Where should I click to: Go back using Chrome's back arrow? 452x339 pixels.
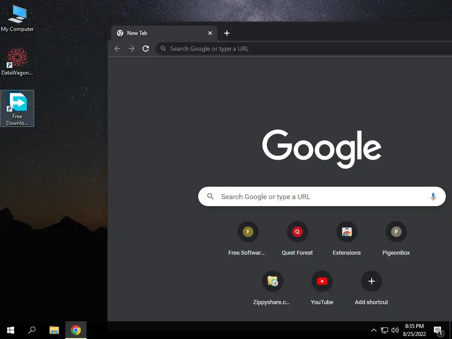coord(117,49)
